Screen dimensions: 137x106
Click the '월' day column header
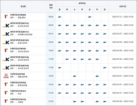click(59, 9)
